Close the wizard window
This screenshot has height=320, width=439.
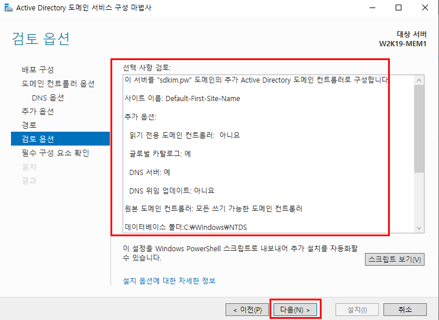[425, 8]
